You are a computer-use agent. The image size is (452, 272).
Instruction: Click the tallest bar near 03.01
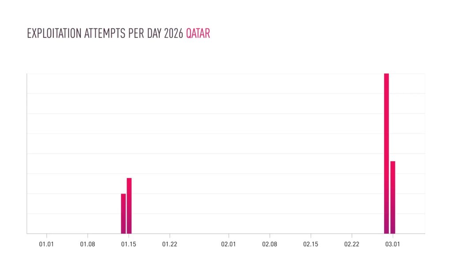coord(386,153)
